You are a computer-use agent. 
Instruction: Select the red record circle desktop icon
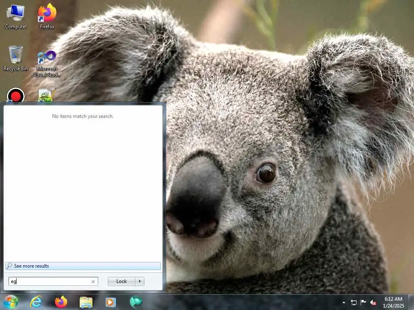[16, 95]
